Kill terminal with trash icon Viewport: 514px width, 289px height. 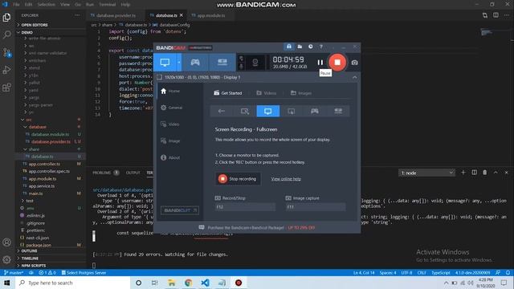coord(484,173)
